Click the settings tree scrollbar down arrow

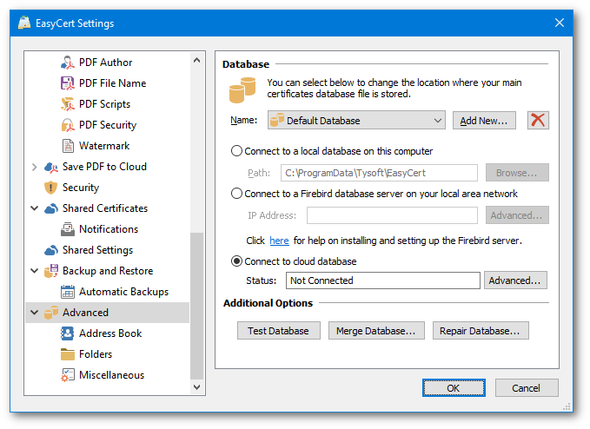point(196,387)
